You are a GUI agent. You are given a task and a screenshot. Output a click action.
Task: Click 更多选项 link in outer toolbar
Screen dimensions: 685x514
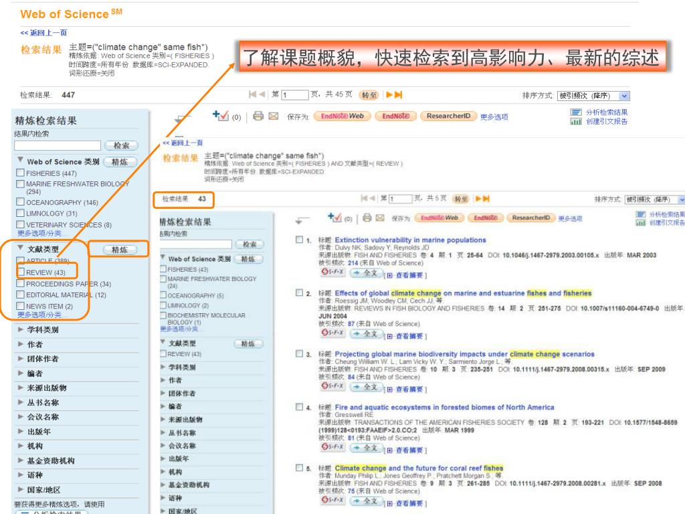494,117
